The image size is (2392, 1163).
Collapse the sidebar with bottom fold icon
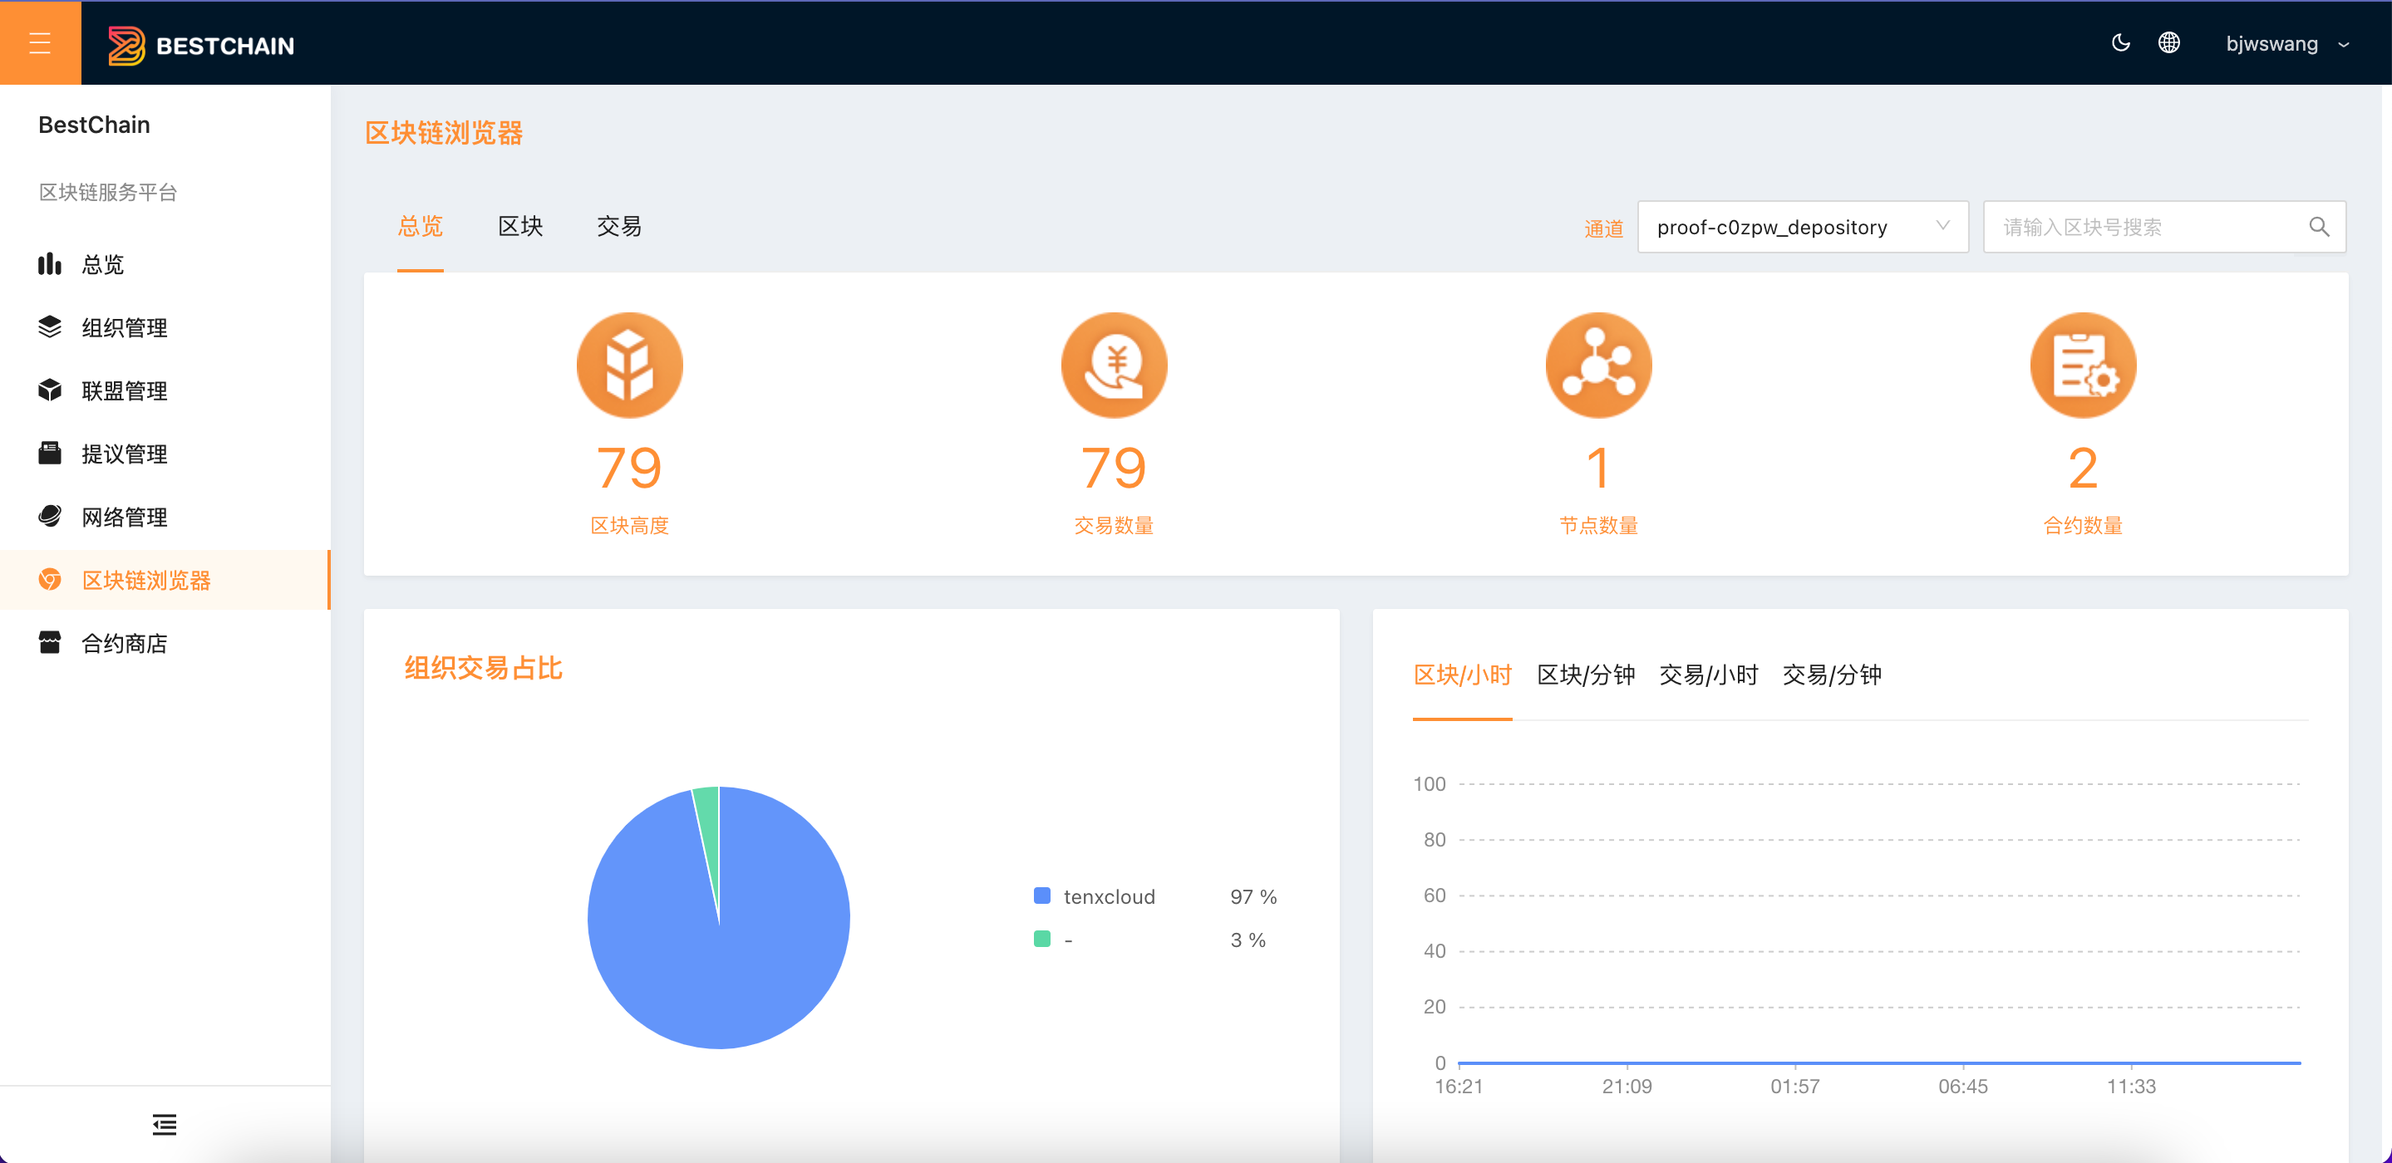pyautogui.click(x=165, y=1125)
